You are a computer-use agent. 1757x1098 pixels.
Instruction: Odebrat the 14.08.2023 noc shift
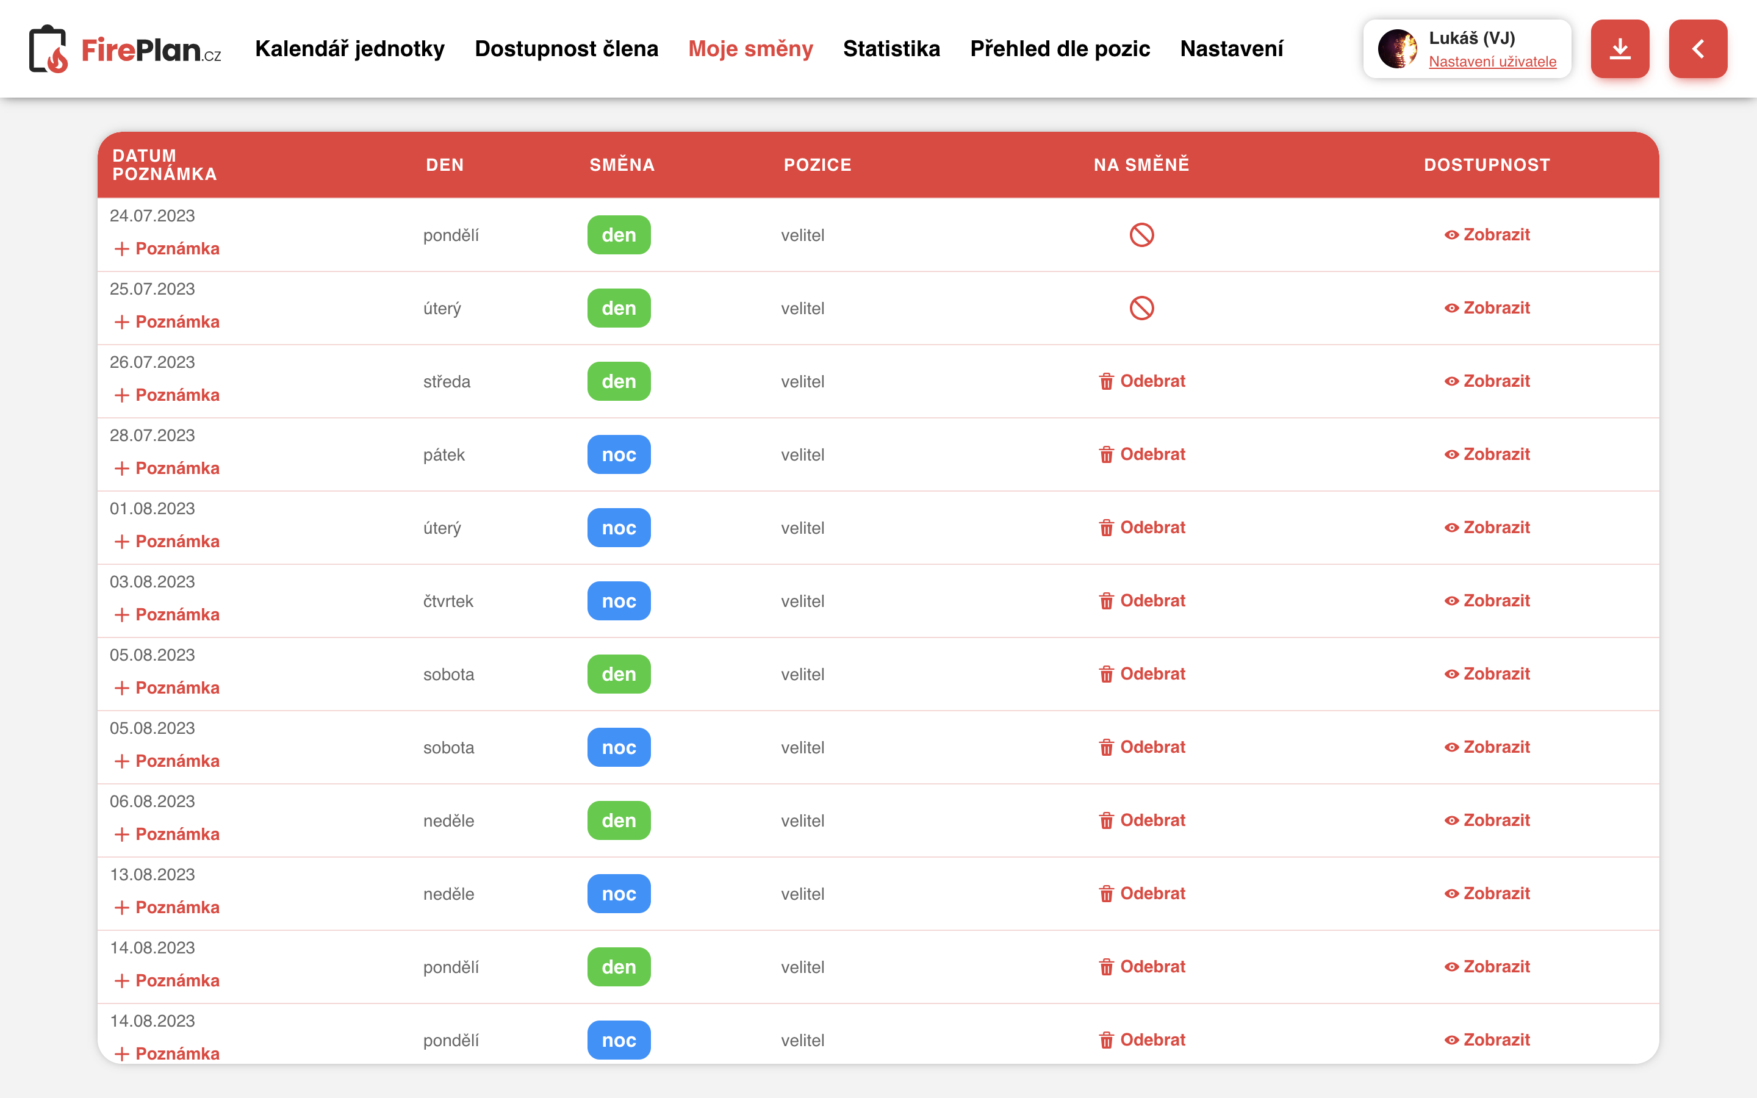pos(1141,1040)
